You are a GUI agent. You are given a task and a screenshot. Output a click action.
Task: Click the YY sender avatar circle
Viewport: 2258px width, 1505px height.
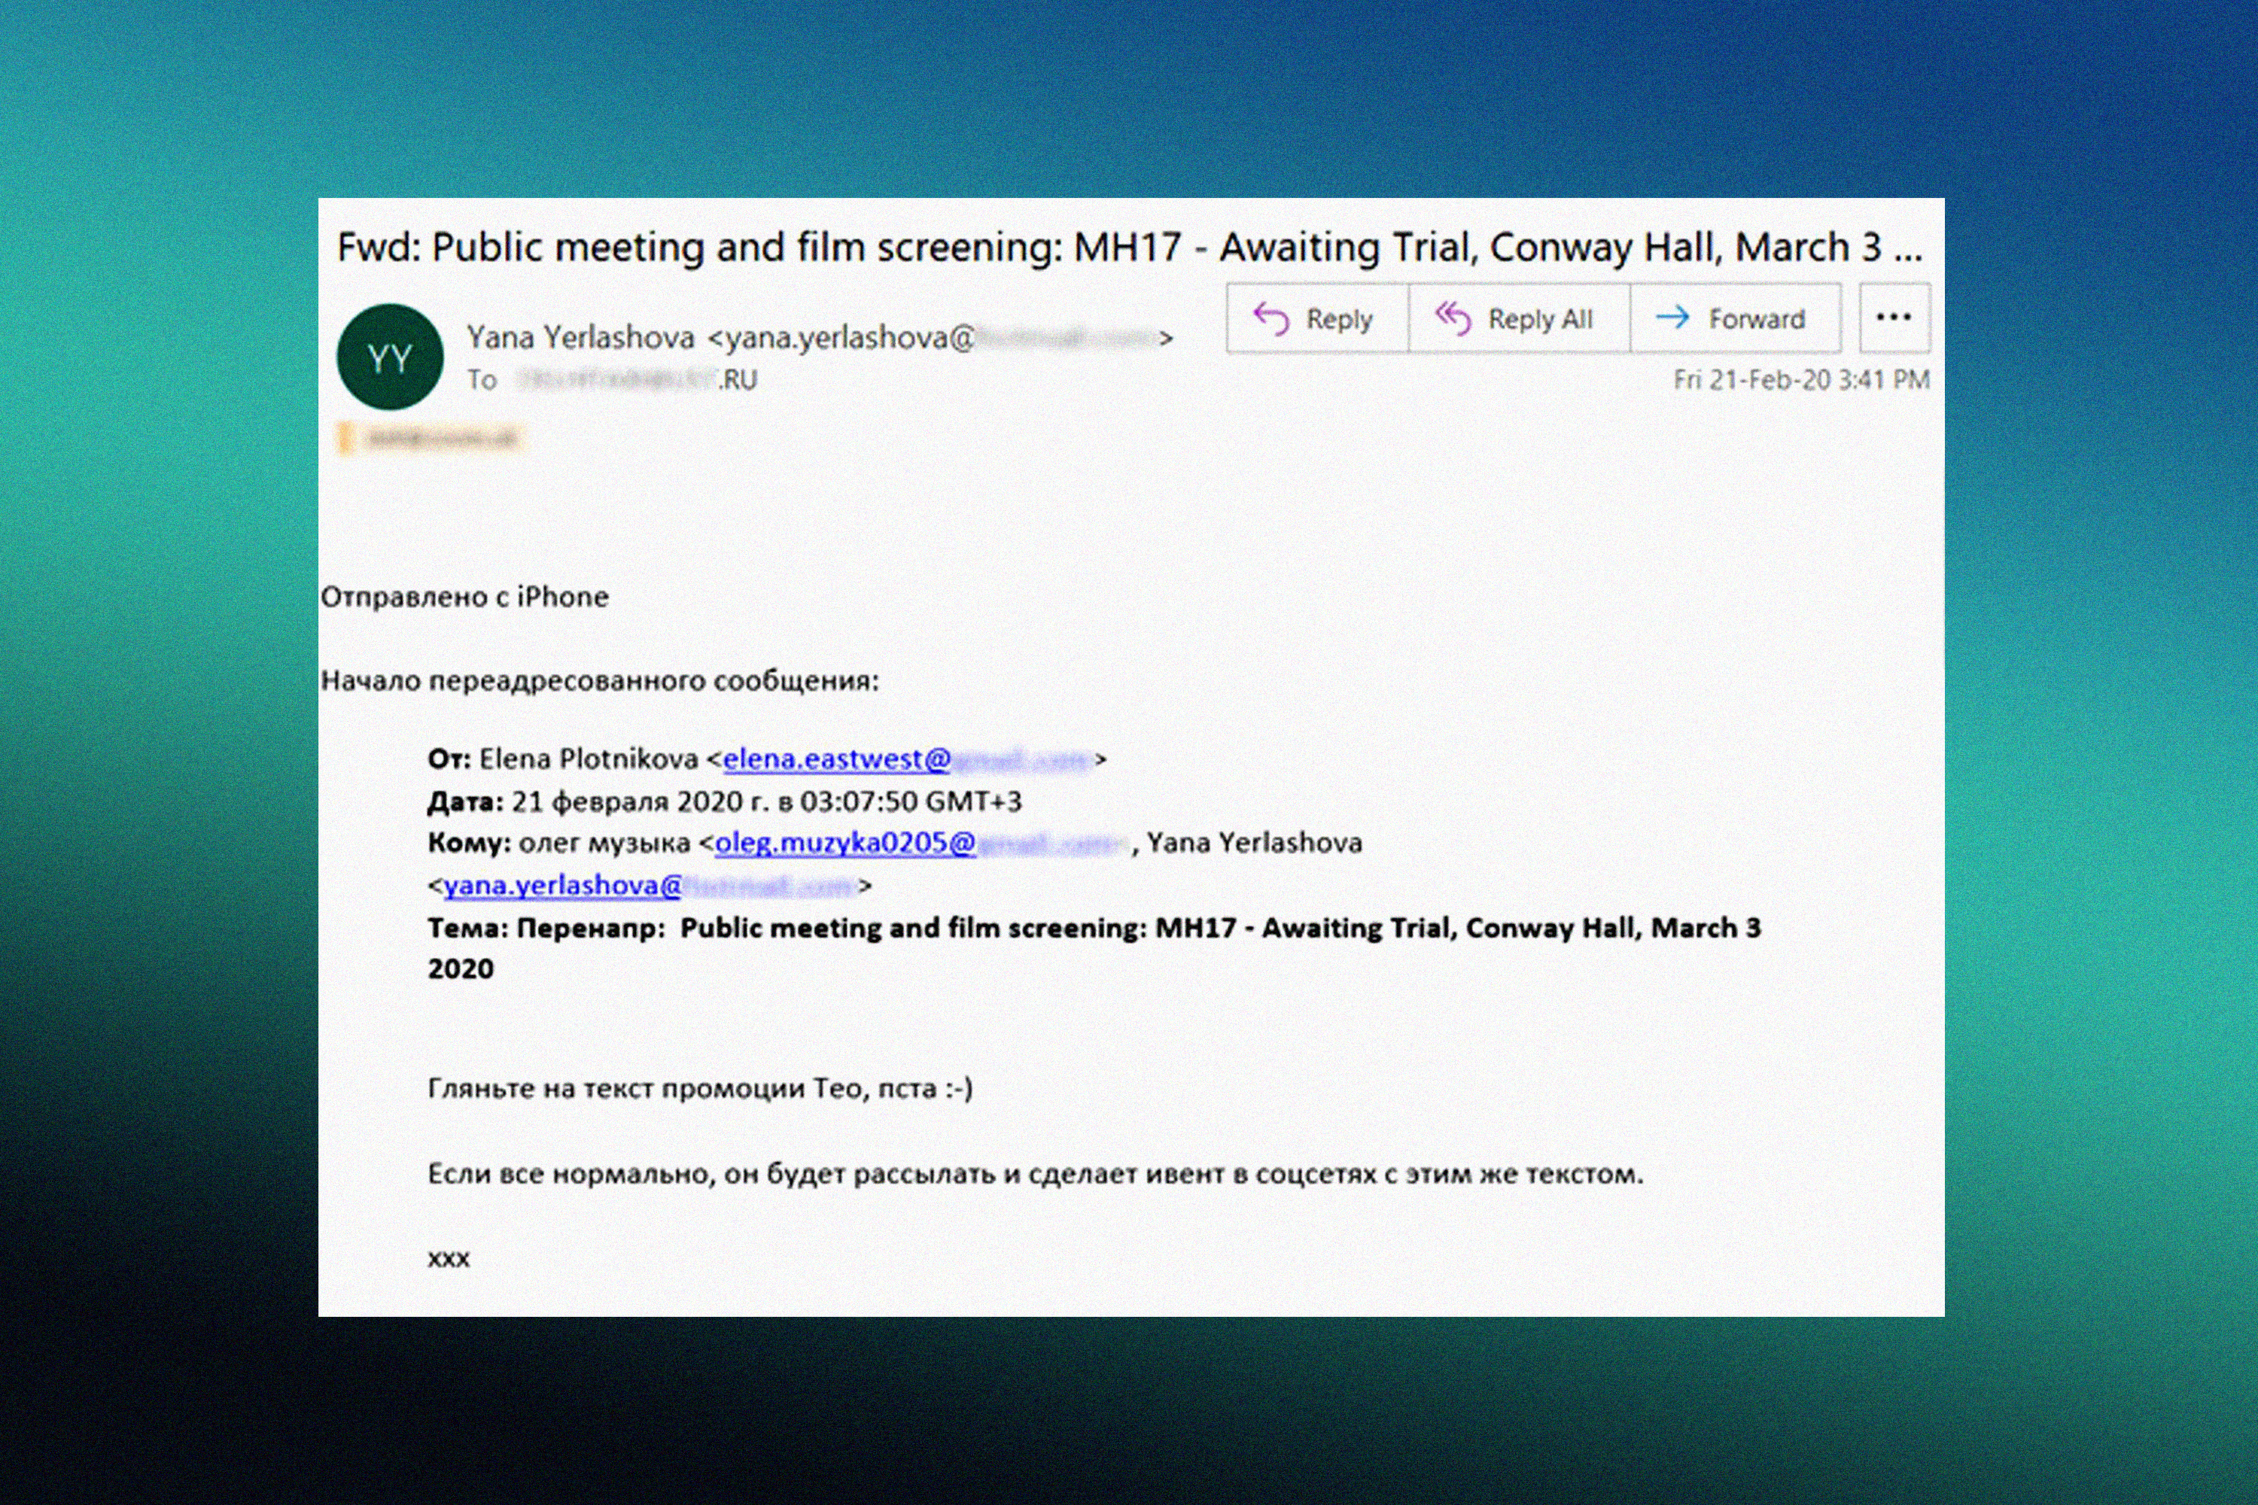[x=390, y=357]
